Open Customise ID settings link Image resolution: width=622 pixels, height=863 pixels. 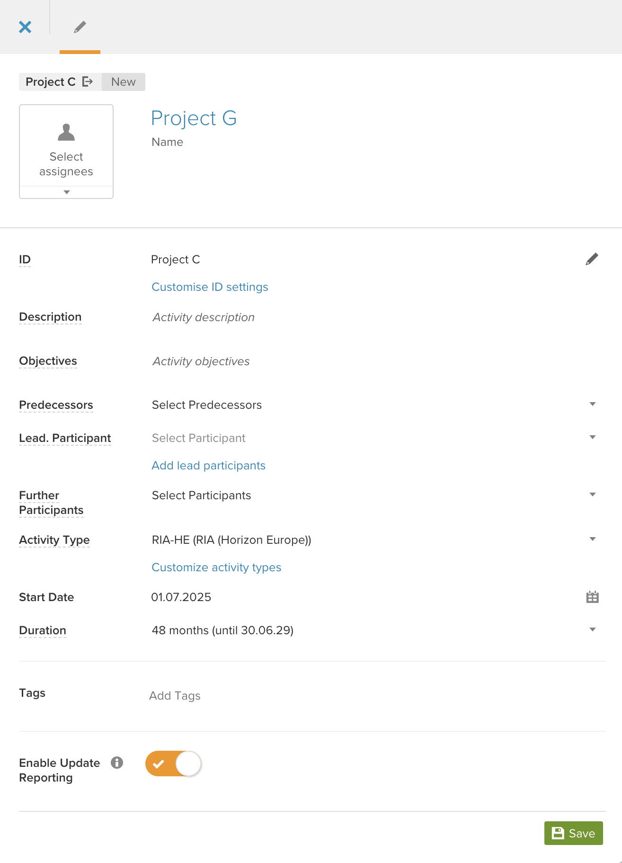click(210, 287)
